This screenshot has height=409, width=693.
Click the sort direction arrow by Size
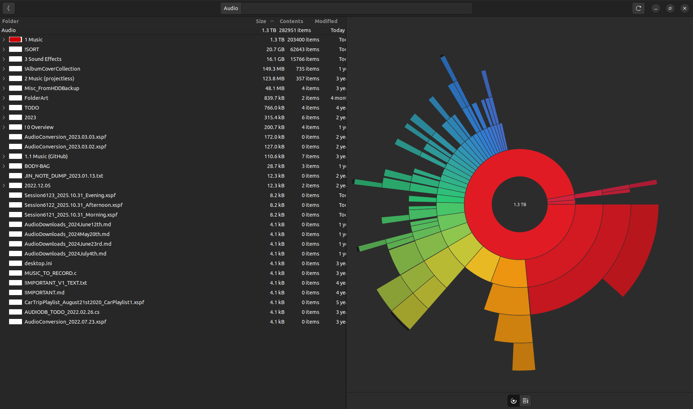(x=272, y=21)
